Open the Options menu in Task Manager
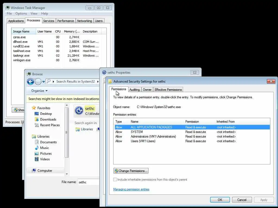The height and width of the screenshot is (208, 278). [21, 14]
